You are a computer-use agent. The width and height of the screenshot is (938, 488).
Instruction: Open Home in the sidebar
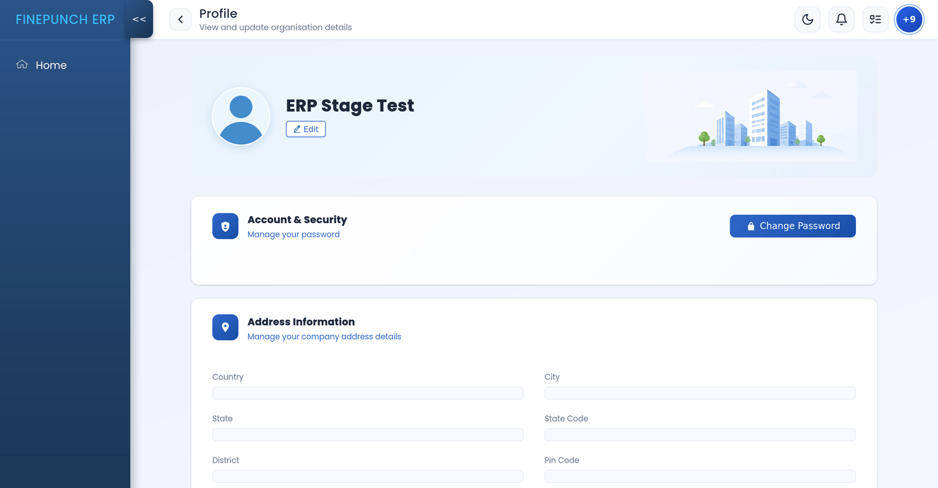click(x=65, y=65)
